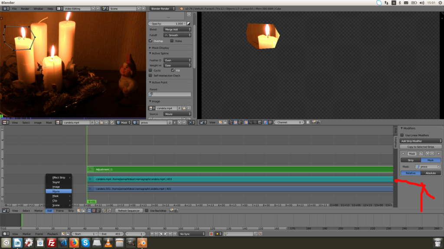Toggle automatic keyframe record button
Screen dimensions: 444x249
click(211, 234)
